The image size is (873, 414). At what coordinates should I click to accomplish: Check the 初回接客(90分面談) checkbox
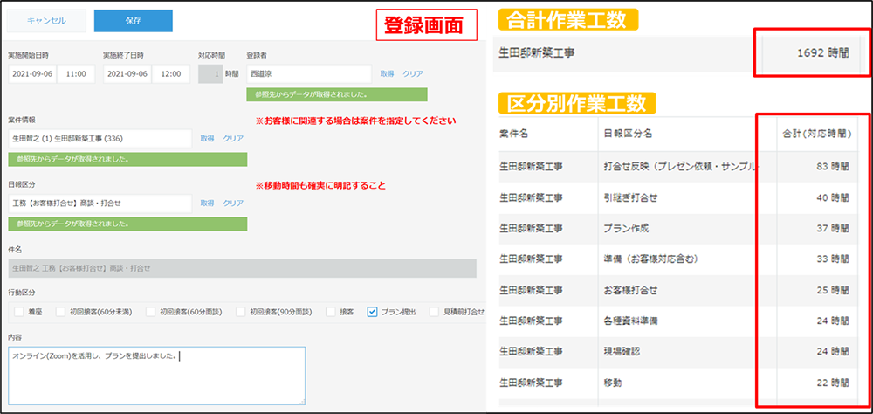point(241,312)
